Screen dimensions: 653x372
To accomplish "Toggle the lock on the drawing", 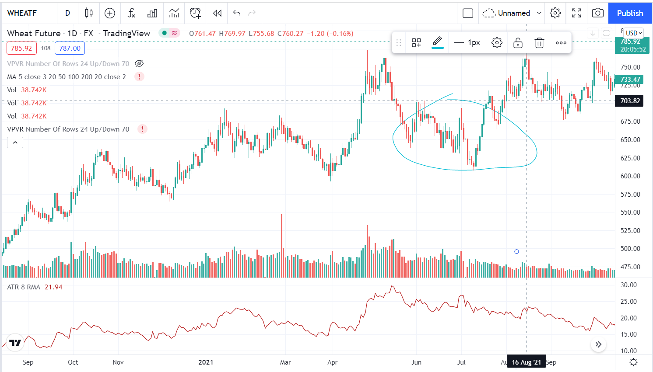I will click(518, 43).
